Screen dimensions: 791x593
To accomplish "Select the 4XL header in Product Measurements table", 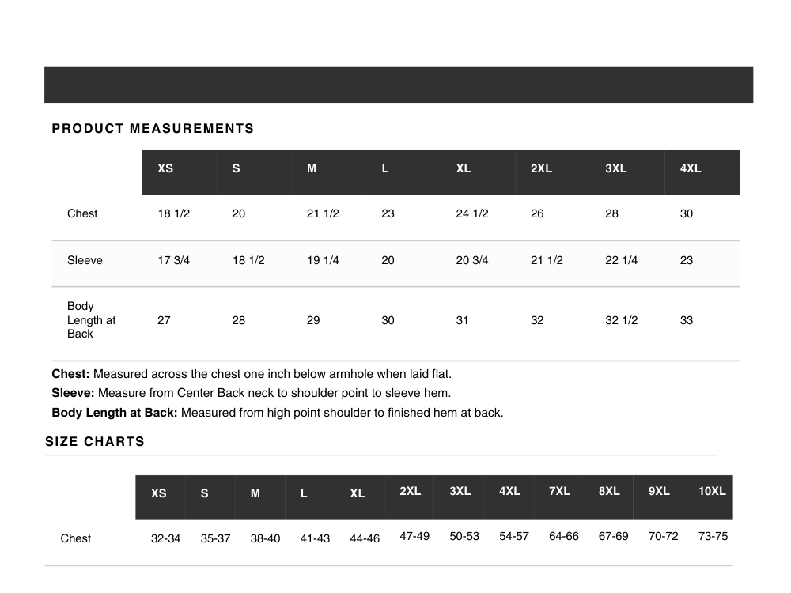I will click(x=691, y=168).
